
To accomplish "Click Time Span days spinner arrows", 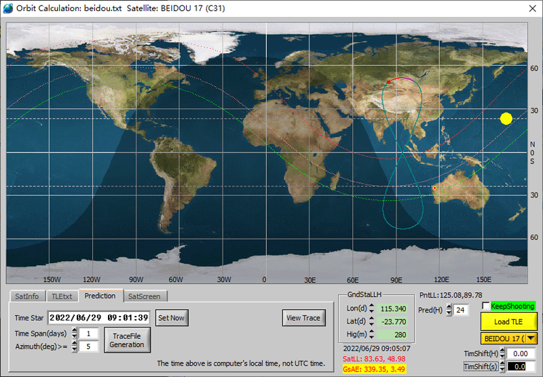I will 75,334.
